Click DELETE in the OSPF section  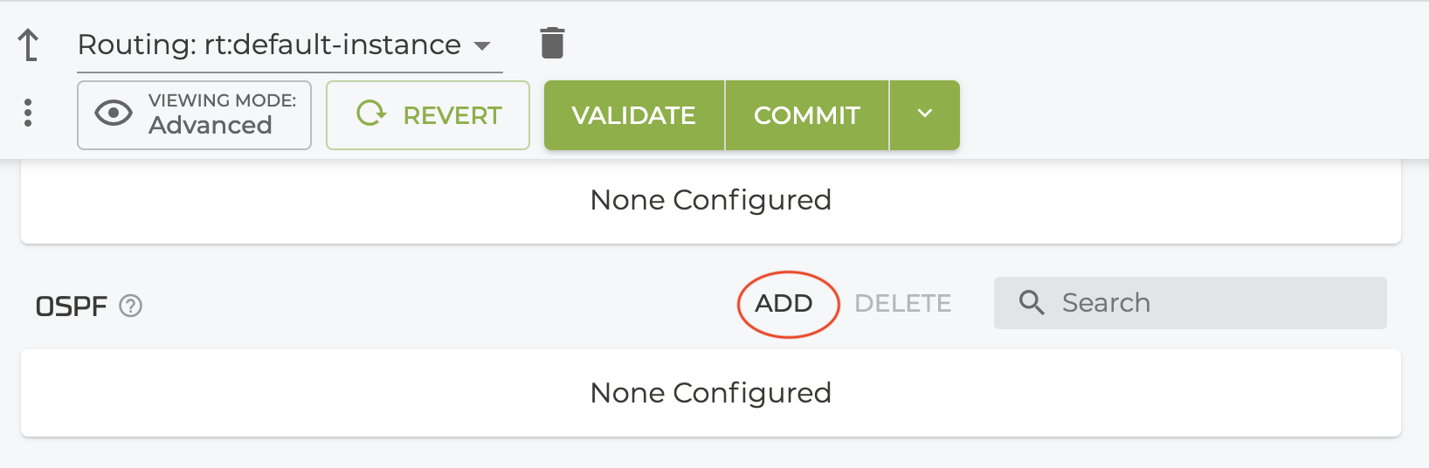pyautogui.click(x=902, y=303)
